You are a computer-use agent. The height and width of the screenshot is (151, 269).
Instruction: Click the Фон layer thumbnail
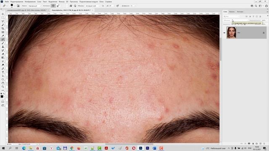[231, 33]
